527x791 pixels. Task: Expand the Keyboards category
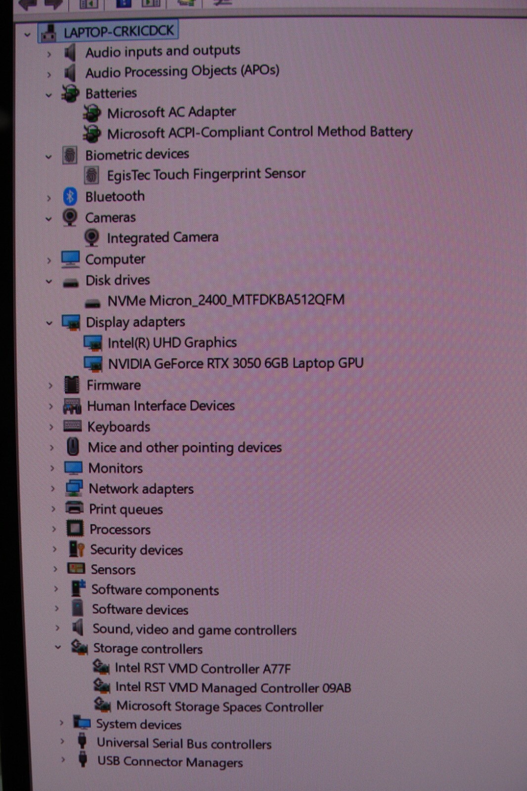point(51,428)
